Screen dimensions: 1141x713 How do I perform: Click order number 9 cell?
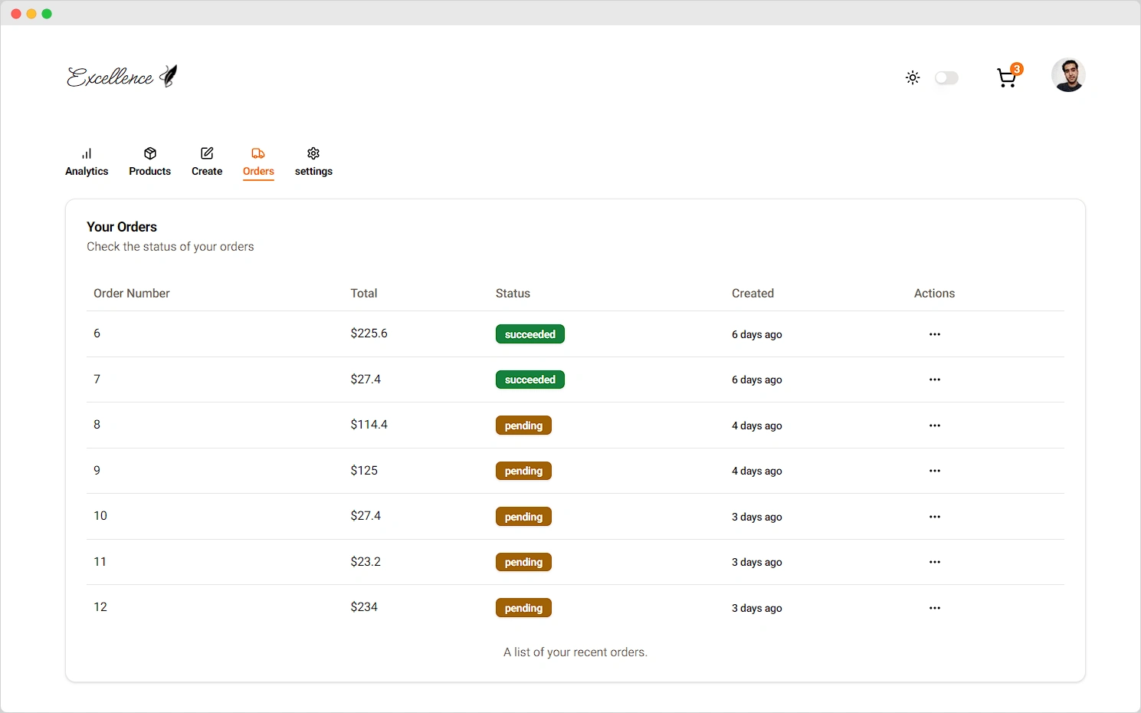pyautogui.click(x=97, y=471)
